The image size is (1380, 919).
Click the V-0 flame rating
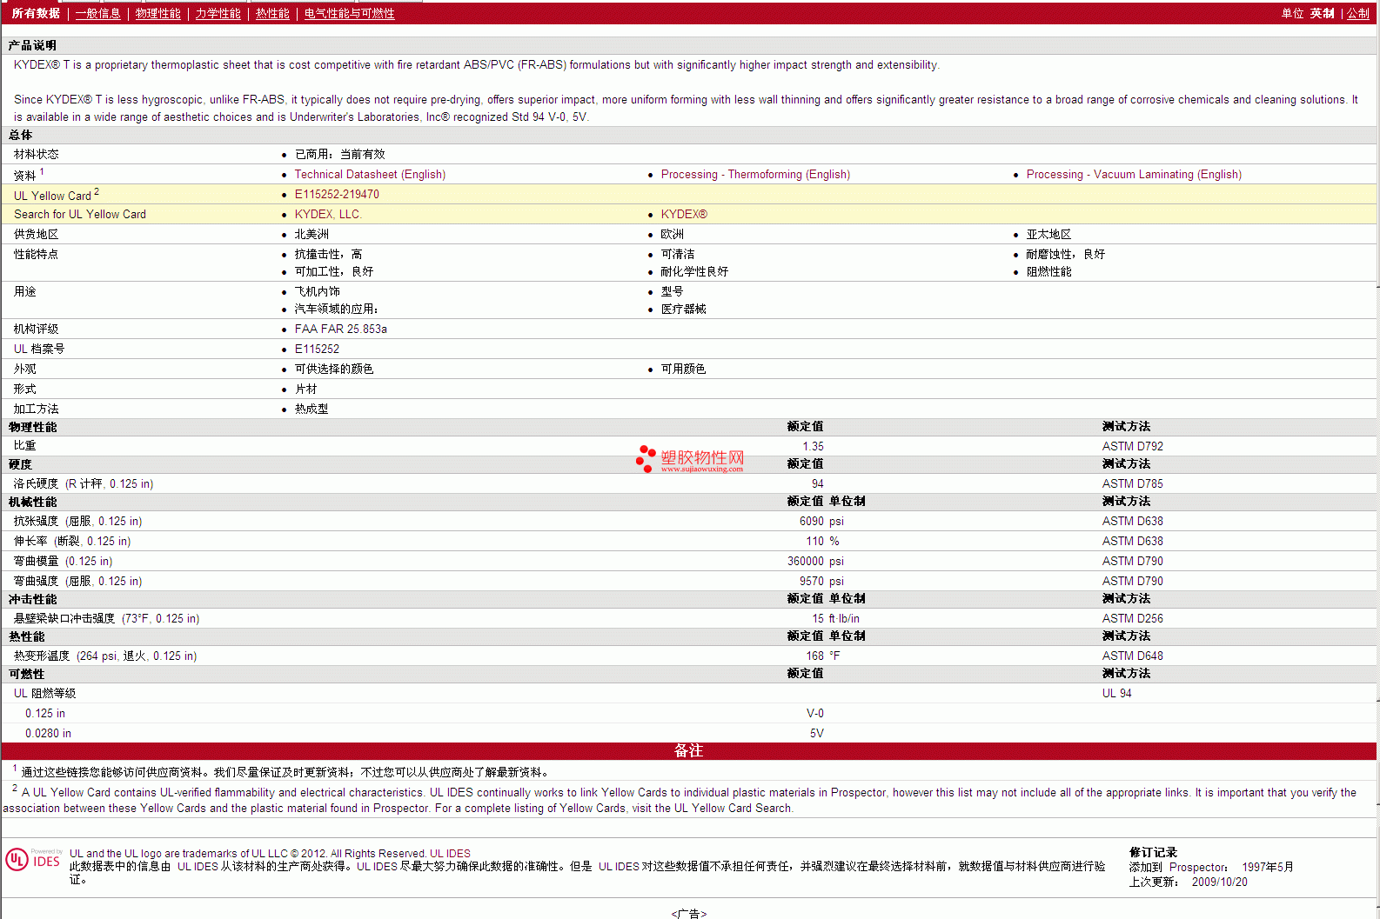[815, 714]
